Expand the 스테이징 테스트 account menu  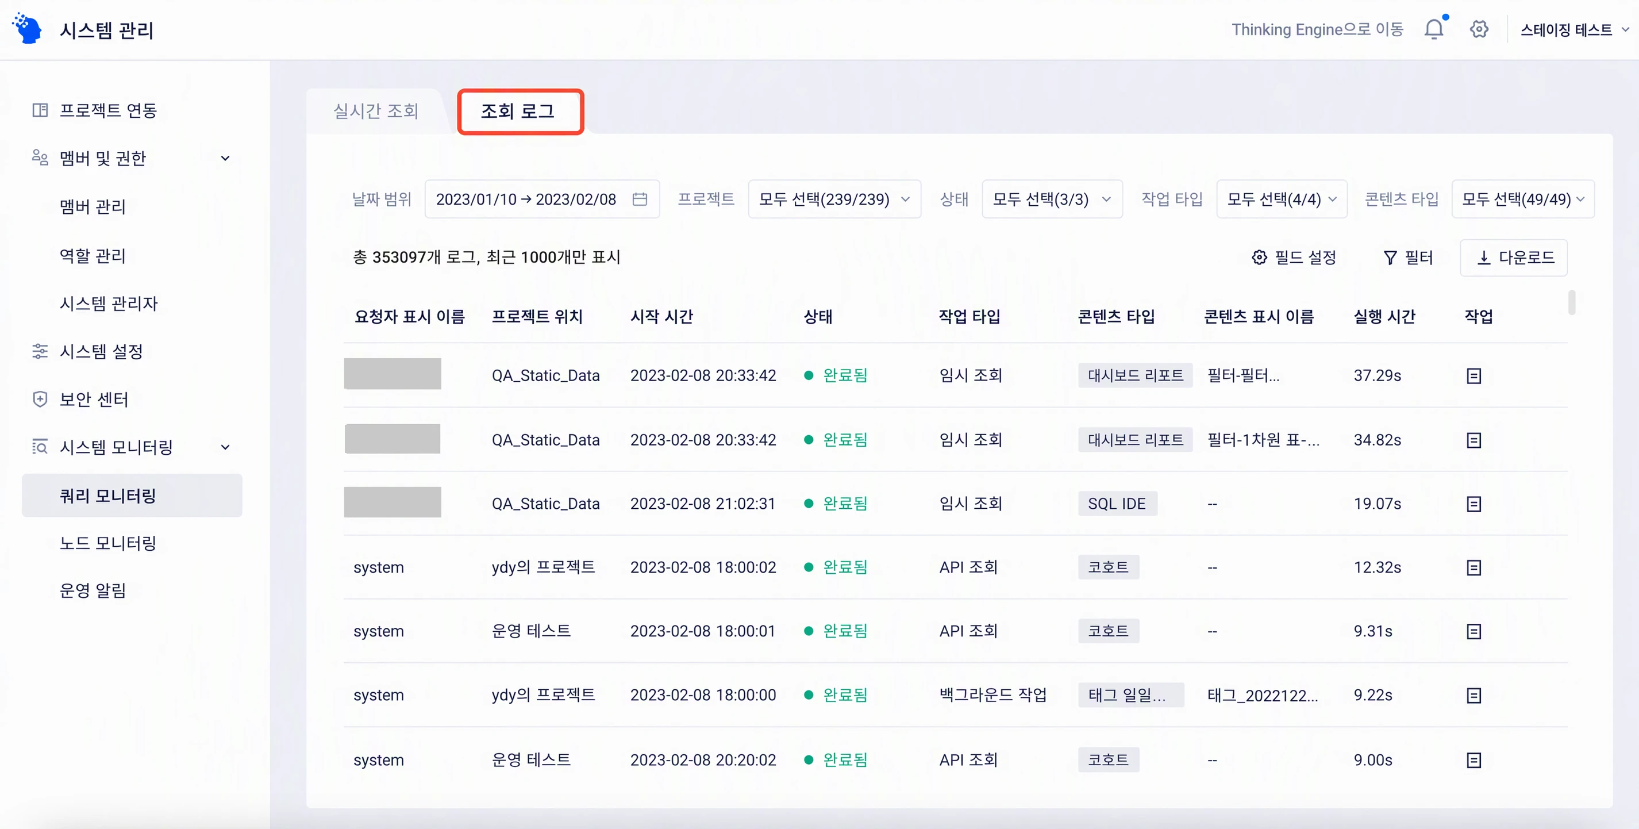[1574, 30]
